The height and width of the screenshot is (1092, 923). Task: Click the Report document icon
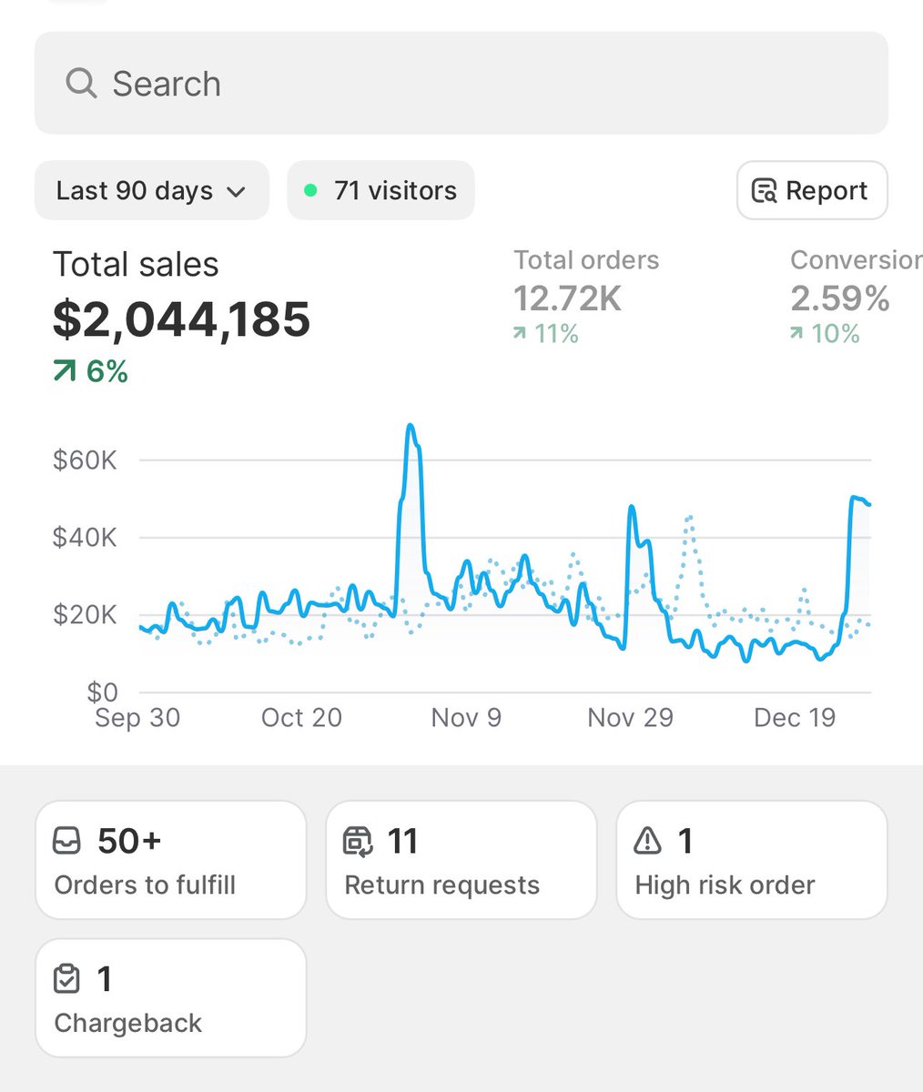(767, 190)
